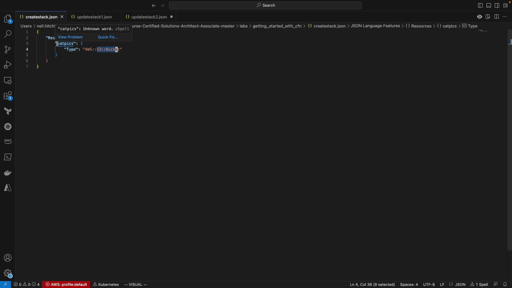
Task: Expand the catpics breadcrumb segment
Action: pyautogui.click(x=450, y=26)
